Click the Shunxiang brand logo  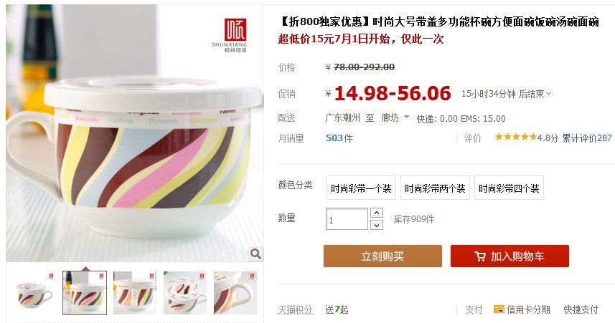tap(230, 35)
